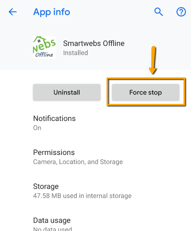This screenshot has width=191, height=231.
Task: Click the orange arrow annotation
Action: point(153,60)
